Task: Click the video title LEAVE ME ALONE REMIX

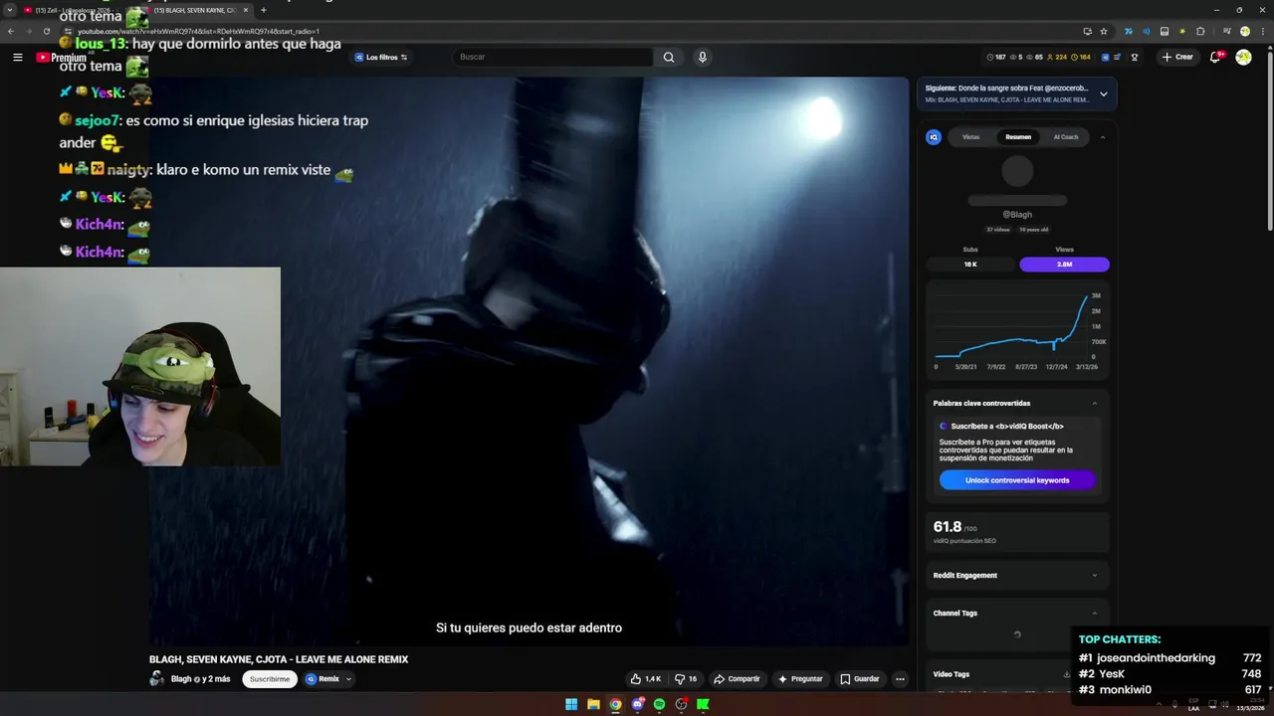Action: pos(279,659)
